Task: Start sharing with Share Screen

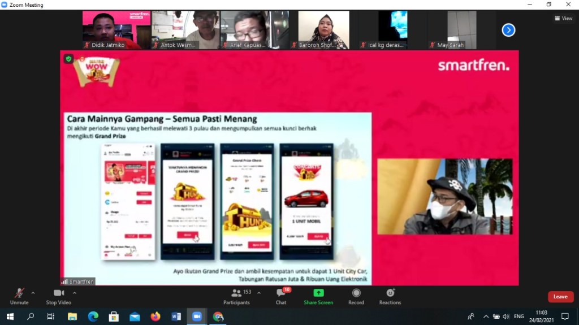Action: [x=318, y=296]
